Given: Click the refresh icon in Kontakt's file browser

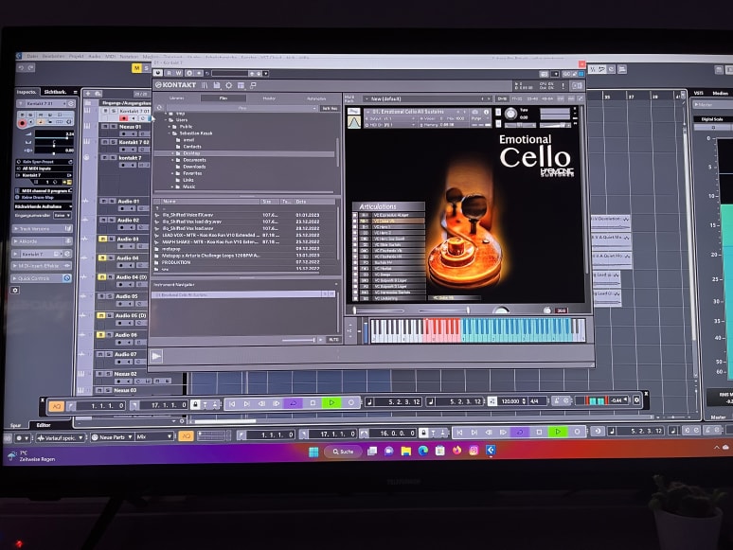Looking at the screenshot, I should coord(159,108).
